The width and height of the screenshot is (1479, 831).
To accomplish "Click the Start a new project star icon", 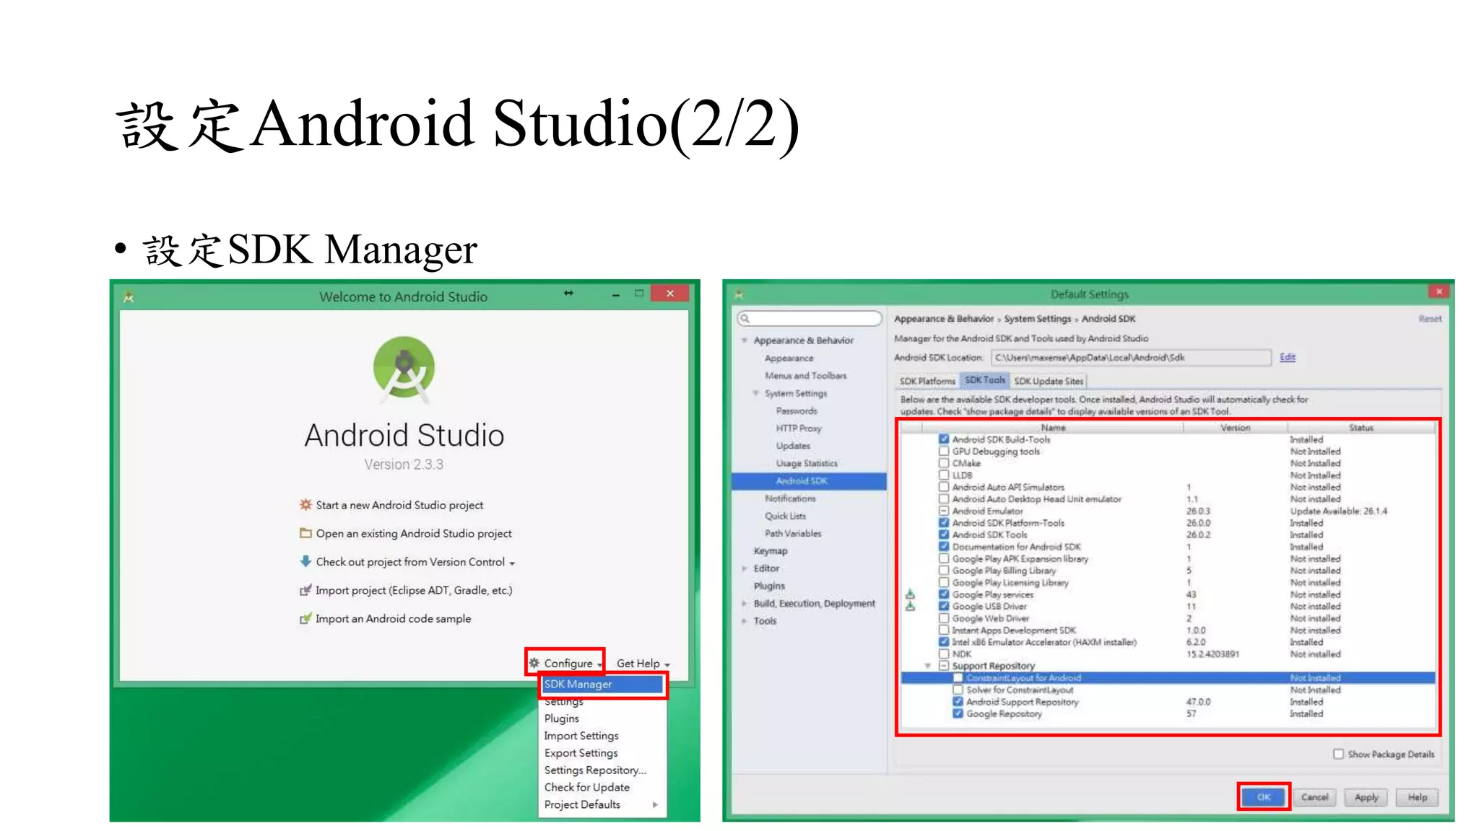I will point(305,505).
